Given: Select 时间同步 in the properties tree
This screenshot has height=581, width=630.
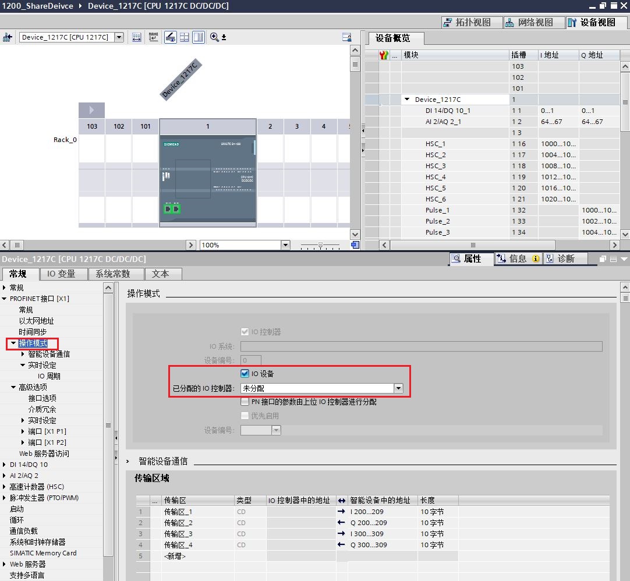Looking at the screenshot, I should (33, 332).
